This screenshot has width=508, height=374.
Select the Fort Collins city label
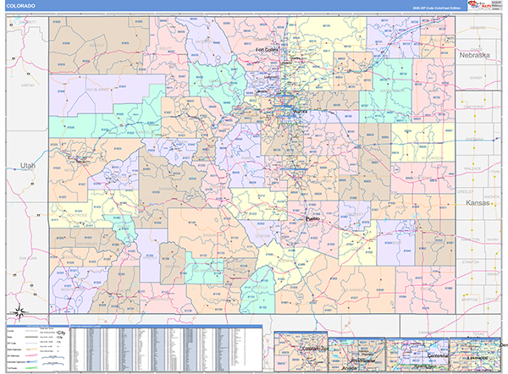[267, 50]
